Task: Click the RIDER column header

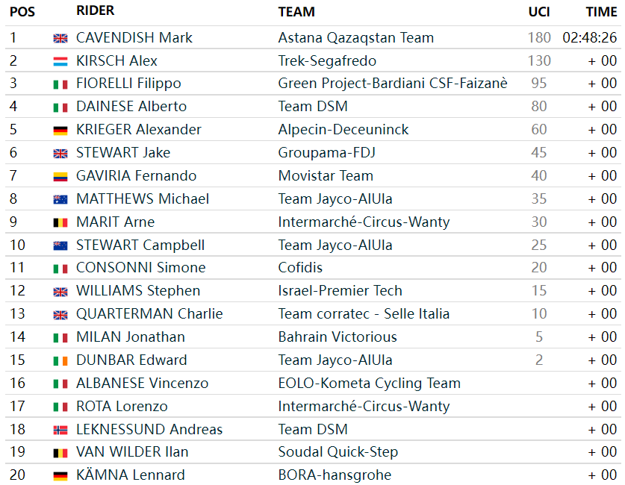Action: [95, 11]
